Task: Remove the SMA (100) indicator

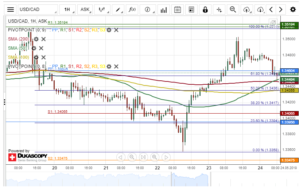Action: coord(43,57)
